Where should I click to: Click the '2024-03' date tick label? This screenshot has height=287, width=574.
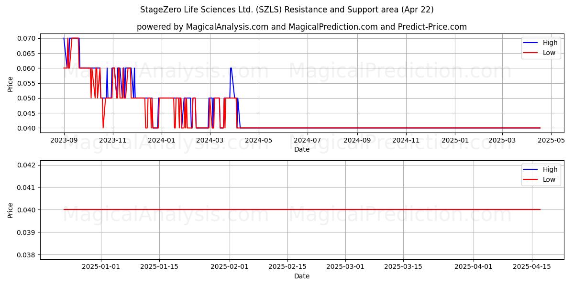point(210,140)
